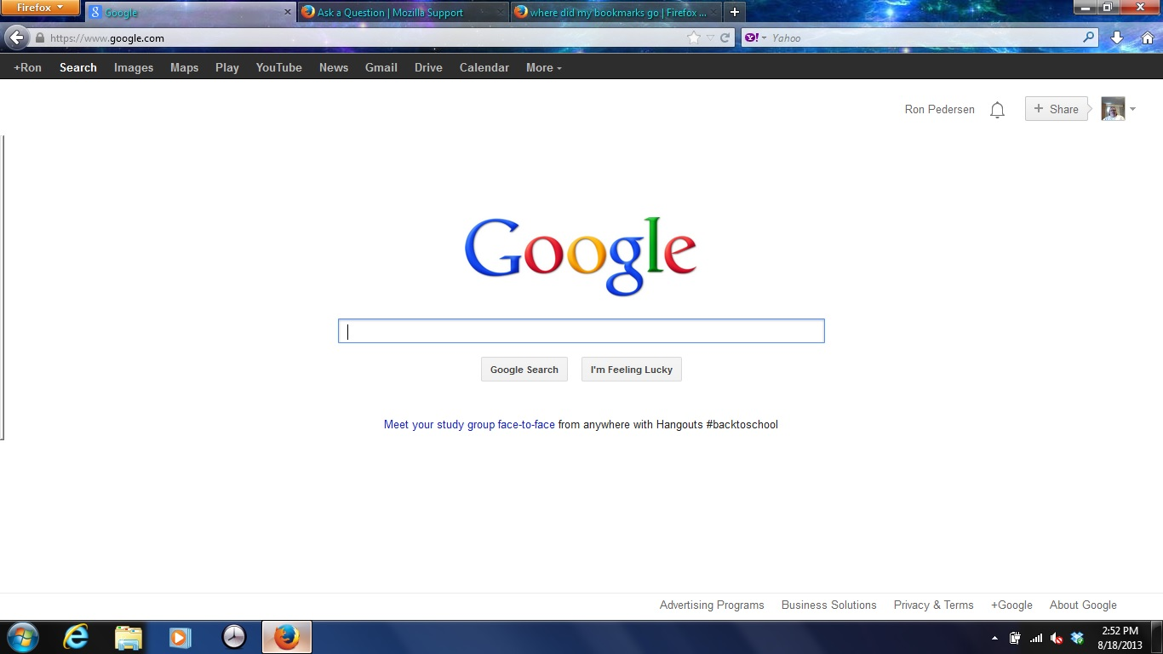The height and width of the screenshot is (654, 1163).
Task: Click the Google logo
Action: (581, 255)
